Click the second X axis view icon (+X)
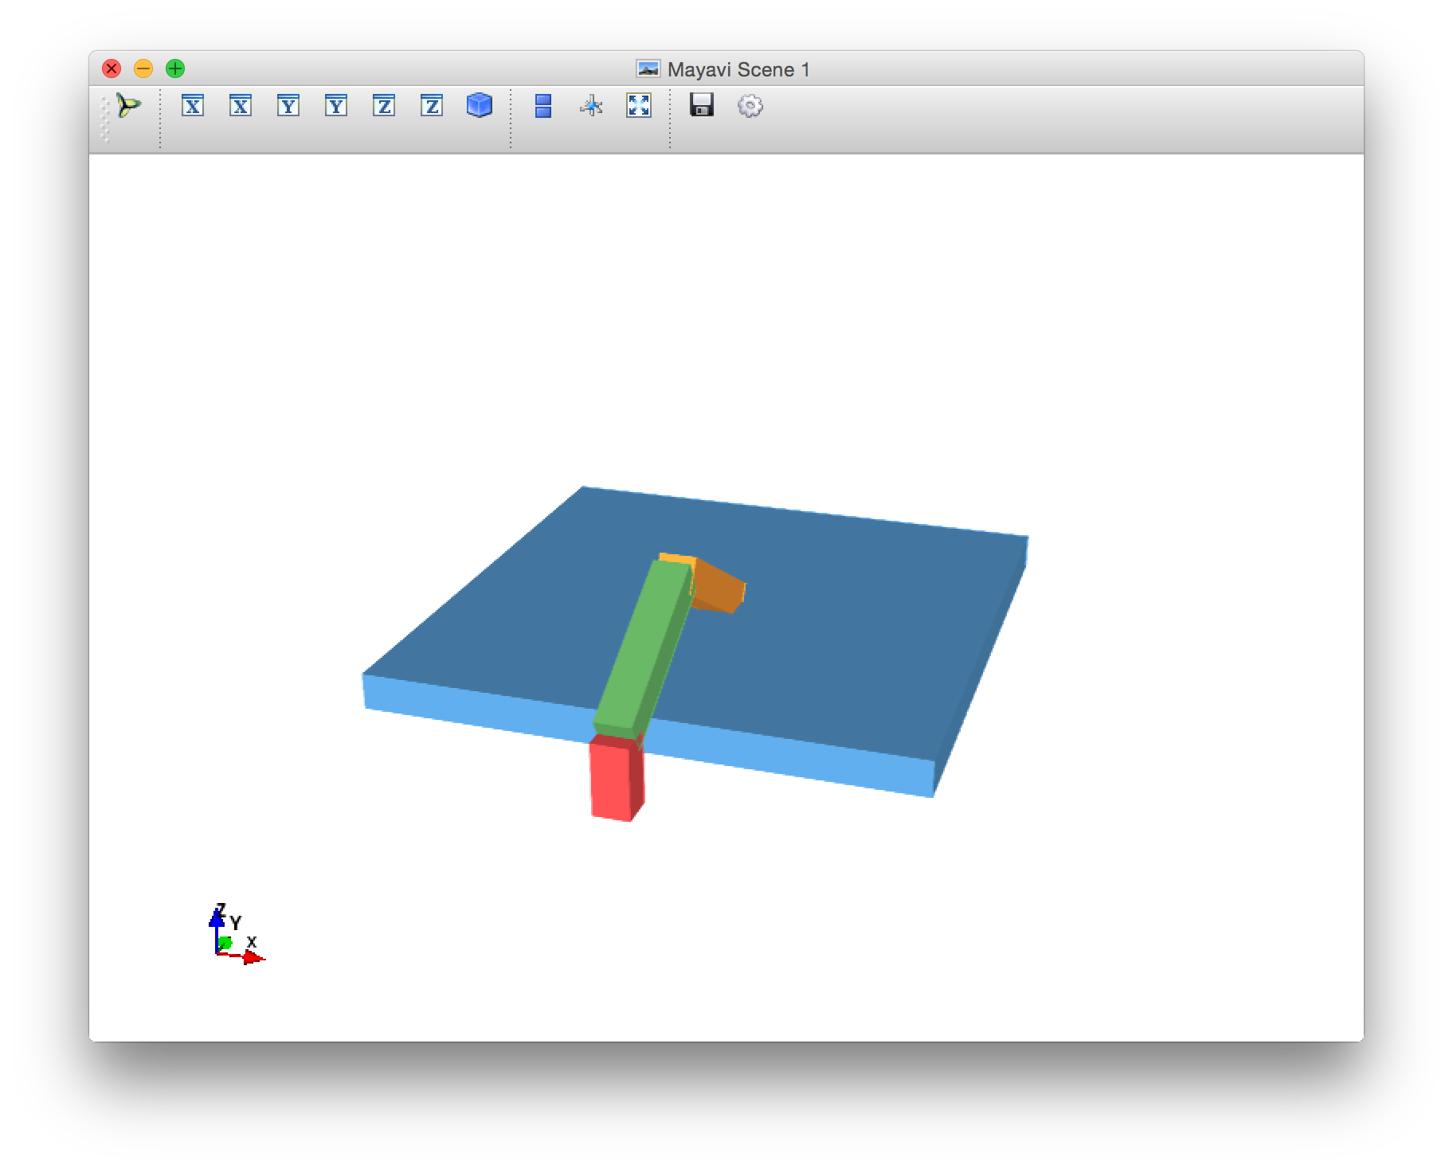The image size is (1453, 1169). tap(241, 105)
